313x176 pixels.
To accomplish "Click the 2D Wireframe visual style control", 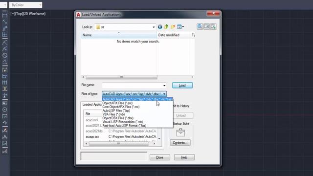I will [x=34, y=14].
